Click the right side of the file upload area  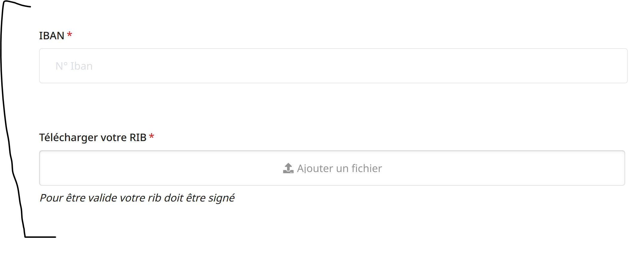(x=537, y=168)
